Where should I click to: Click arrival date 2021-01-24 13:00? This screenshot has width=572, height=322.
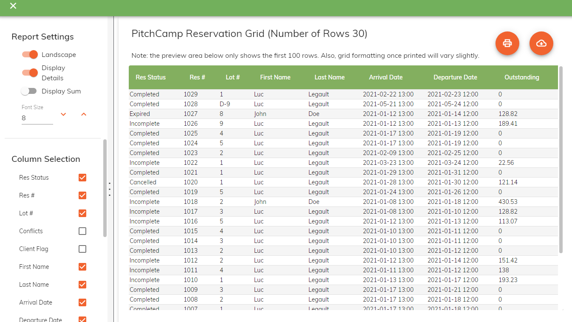388,192
